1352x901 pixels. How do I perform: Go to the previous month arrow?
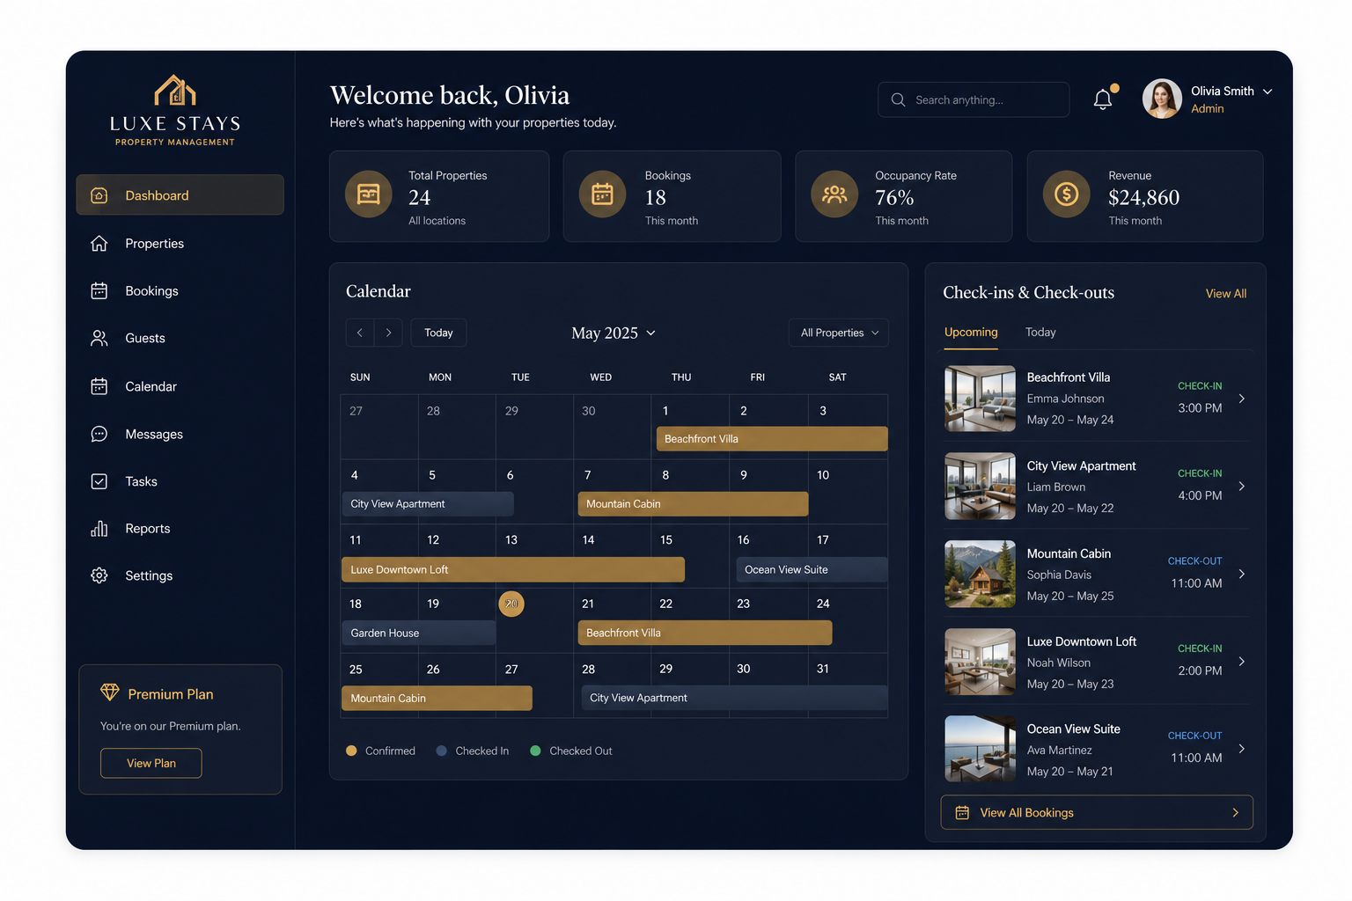click(x=360, y=333)
